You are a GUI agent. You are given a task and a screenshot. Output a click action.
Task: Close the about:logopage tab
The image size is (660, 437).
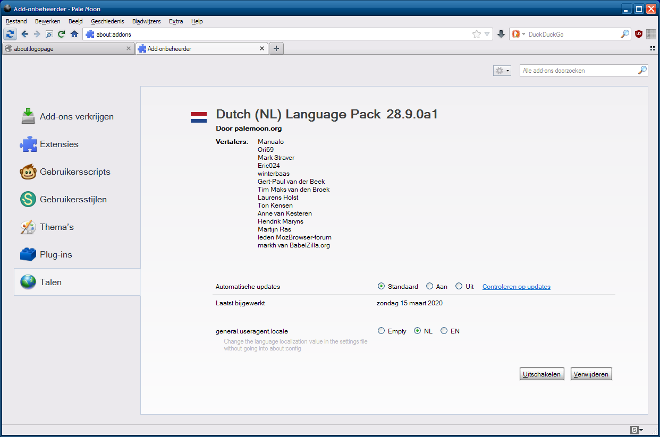128,48
